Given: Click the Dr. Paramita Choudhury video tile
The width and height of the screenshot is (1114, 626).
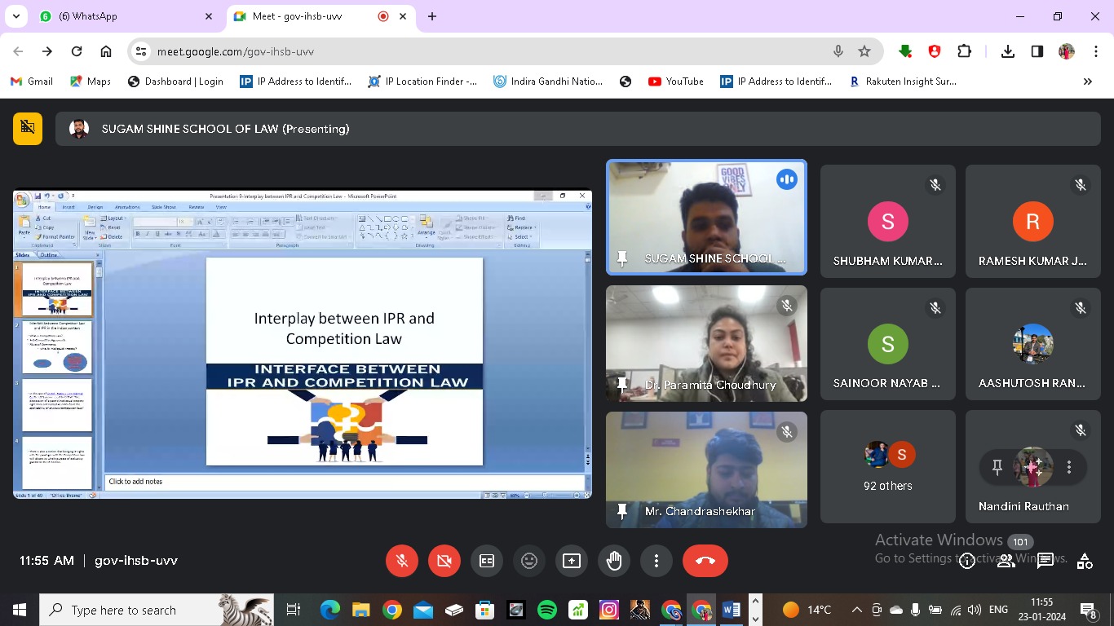Looking at the screenshot, I should pos(706,343).
